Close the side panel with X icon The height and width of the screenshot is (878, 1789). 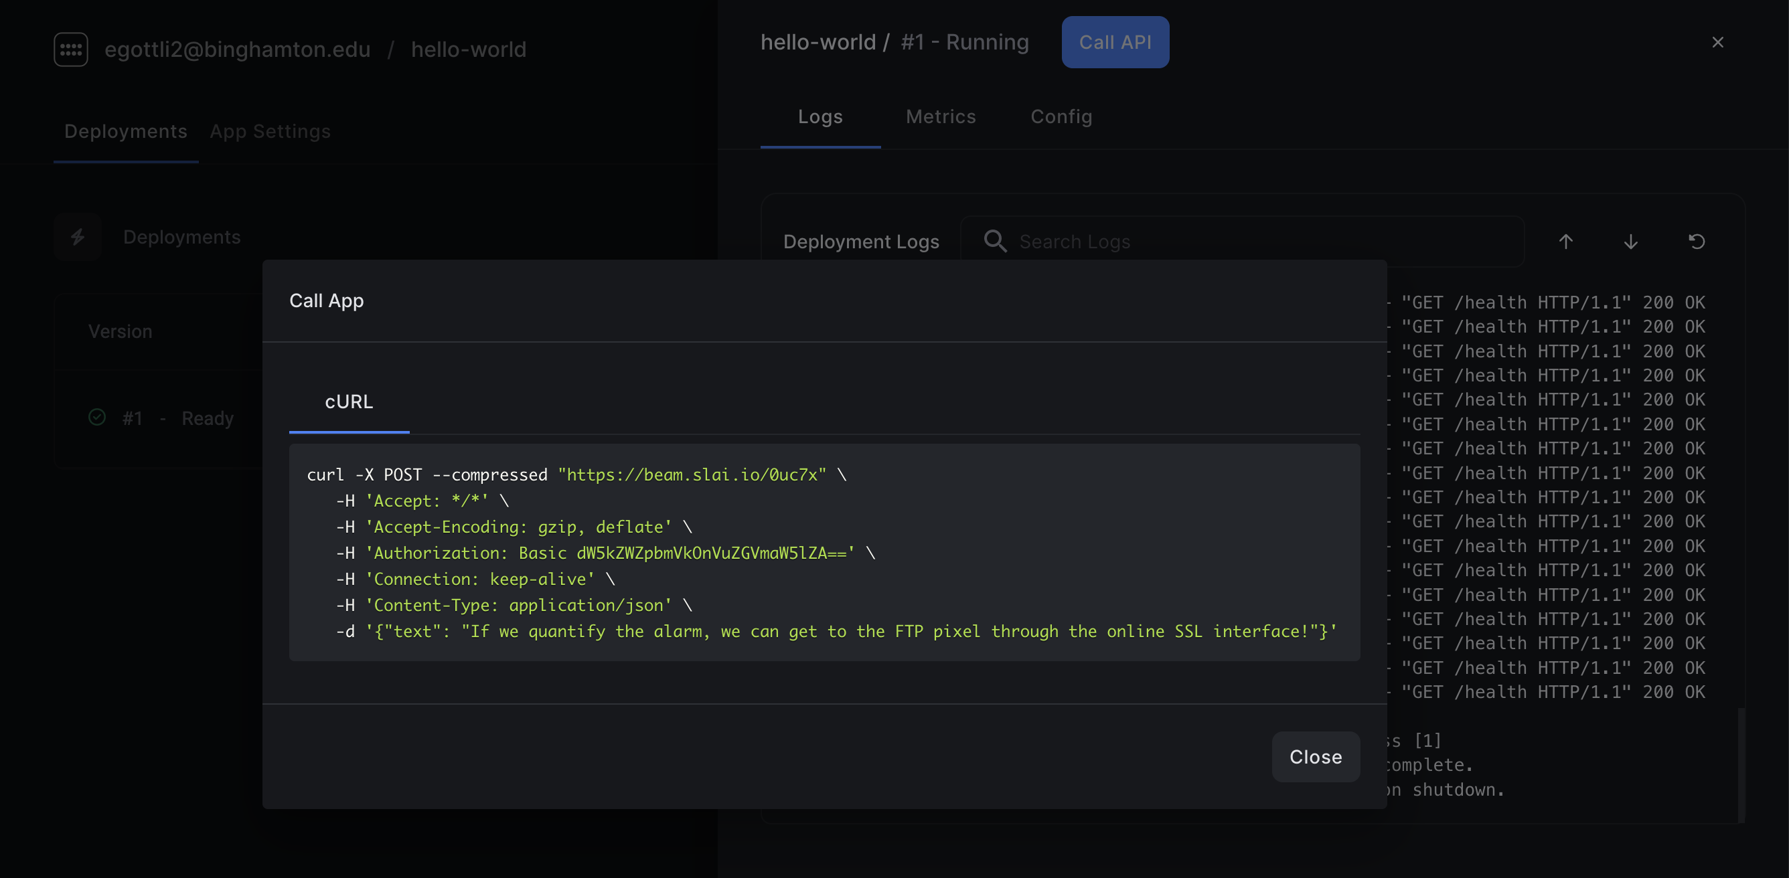click(x=1717, y=42)
